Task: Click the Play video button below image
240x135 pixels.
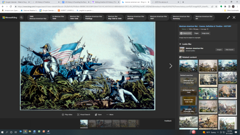Action: [x=67, y=114]
